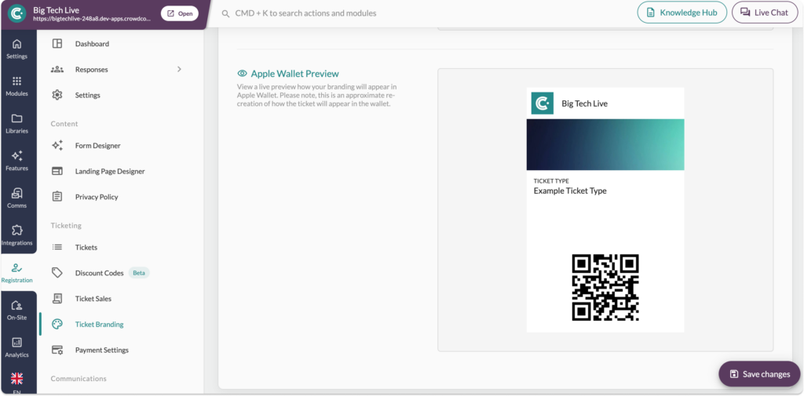Viewport: 804px width, 396px height.
Task: Open the Analytics chart icon
Action: [16, 347]
